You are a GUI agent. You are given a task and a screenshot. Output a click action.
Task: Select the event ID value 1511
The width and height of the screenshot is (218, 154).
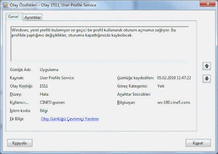click(44, 86)
